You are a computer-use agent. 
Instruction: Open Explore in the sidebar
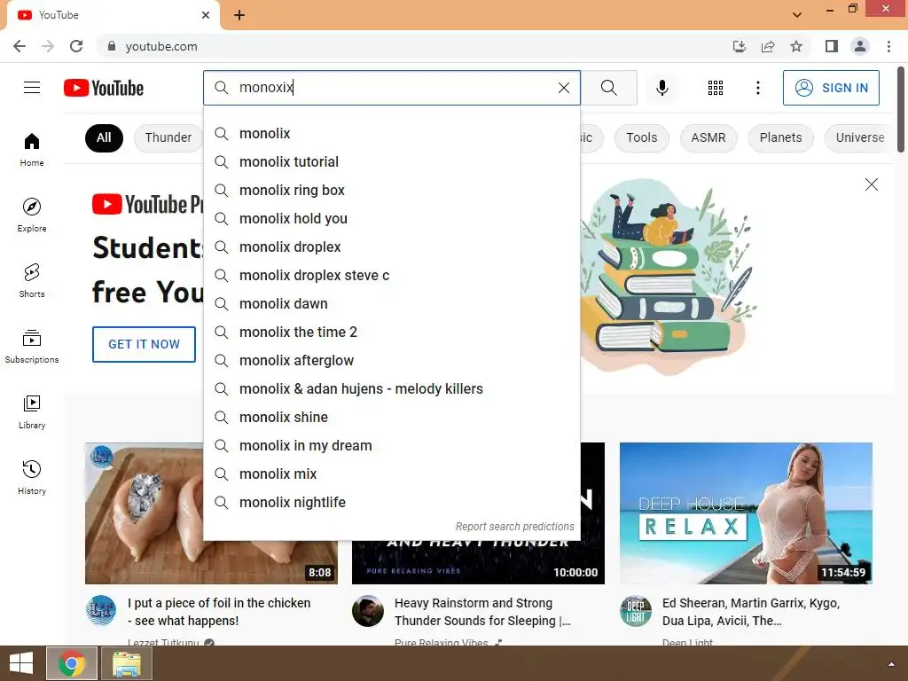coord(32,215)
